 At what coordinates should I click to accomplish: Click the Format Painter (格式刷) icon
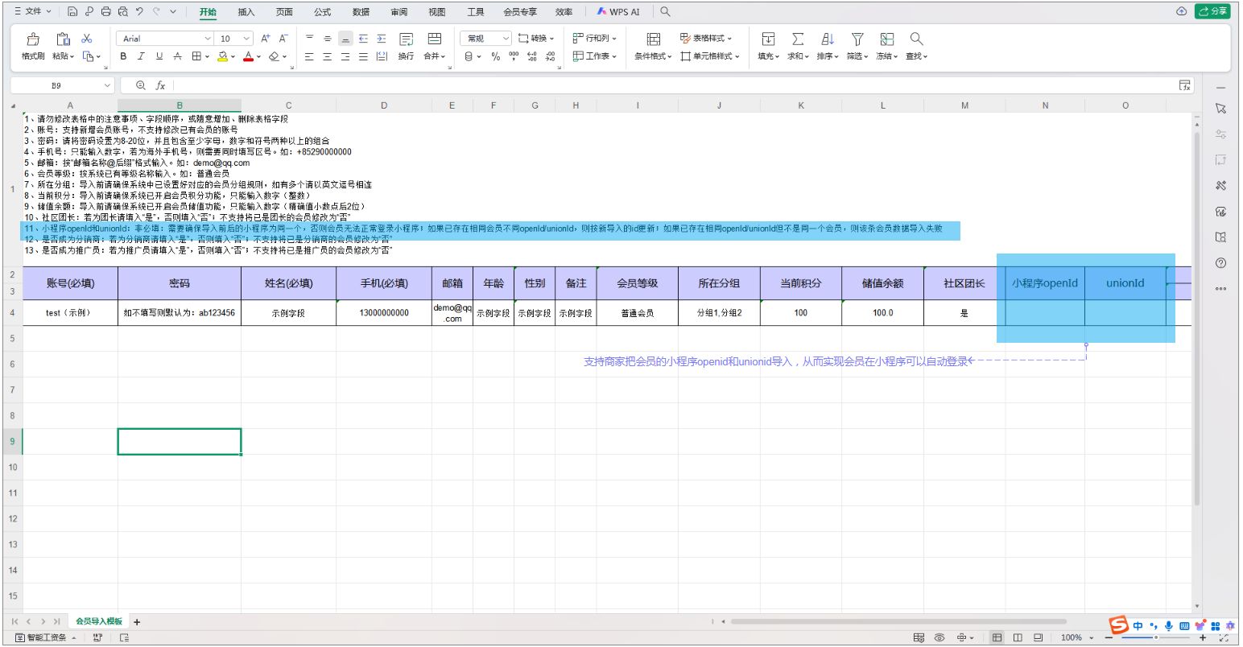pyautogui.click(x=33, y=39)
